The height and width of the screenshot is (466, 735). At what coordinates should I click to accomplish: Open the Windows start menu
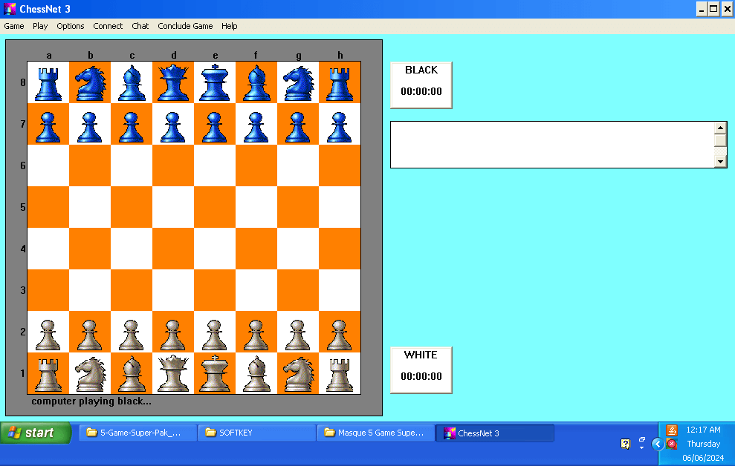(36, 433)
